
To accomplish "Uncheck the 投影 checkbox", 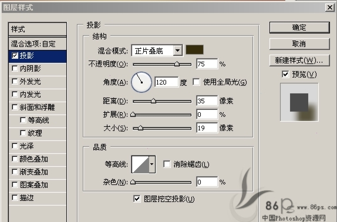I will tap(15, 56).
